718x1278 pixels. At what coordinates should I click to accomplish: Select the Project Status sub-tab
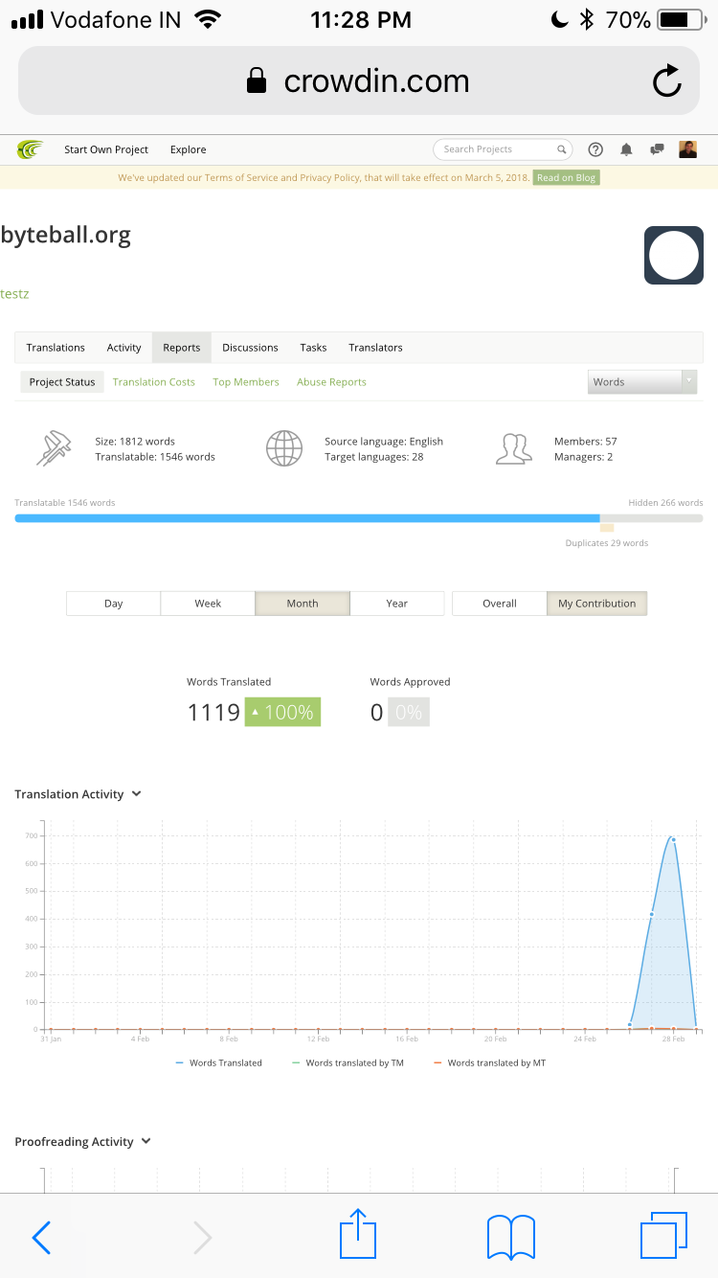tap(62, 382)
